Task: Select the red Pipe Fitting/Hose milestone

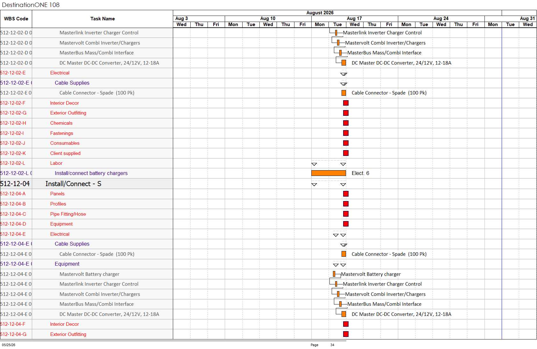Action: (x=346, y=214)
